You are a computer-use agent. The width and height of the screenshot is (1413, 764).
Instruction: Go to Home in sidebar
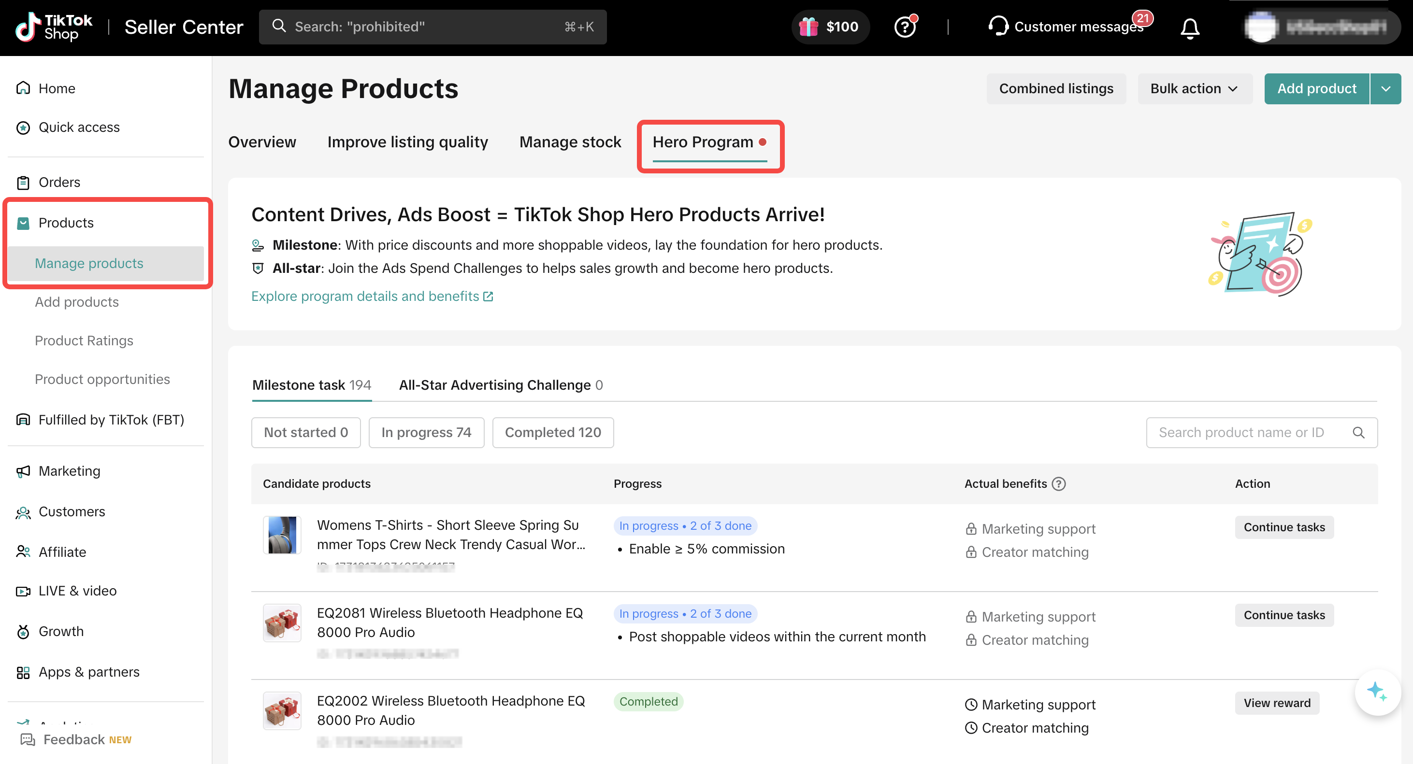pyautogui.click(x=57, y=88)
